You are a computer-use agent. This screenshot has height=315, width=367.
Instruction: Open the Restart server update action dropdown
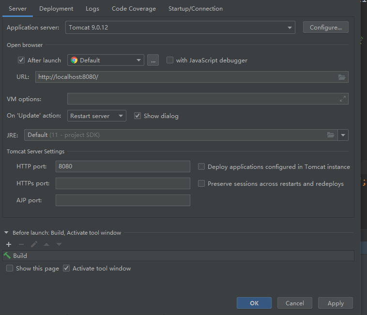pos(97,116)
